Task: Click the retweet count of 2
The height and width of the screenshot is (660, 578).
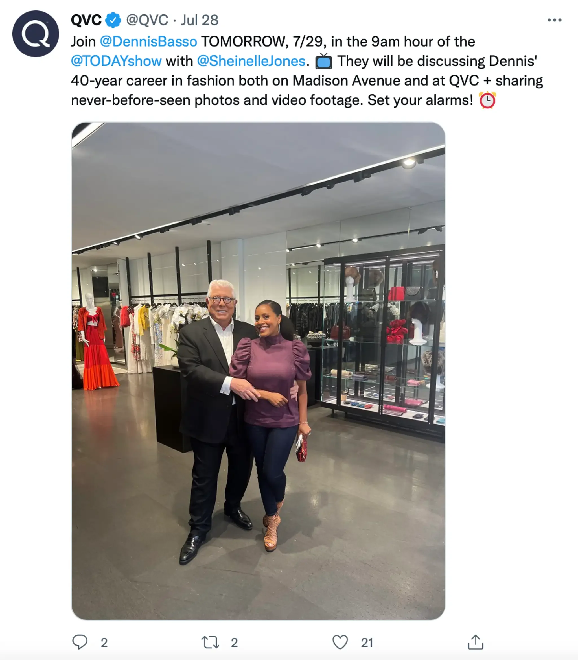Action: coord(235,642)
